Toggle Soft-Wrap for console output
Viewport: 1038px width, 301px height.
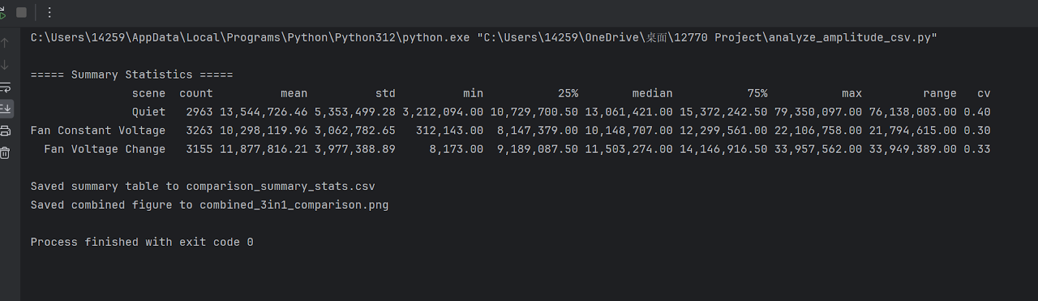pos(5,87)
